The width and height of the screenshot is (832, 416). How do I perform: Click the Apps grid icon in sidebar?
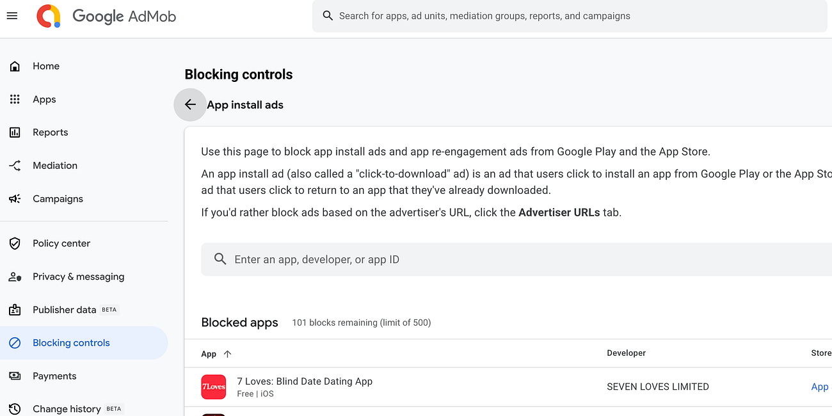pos(15,99)
